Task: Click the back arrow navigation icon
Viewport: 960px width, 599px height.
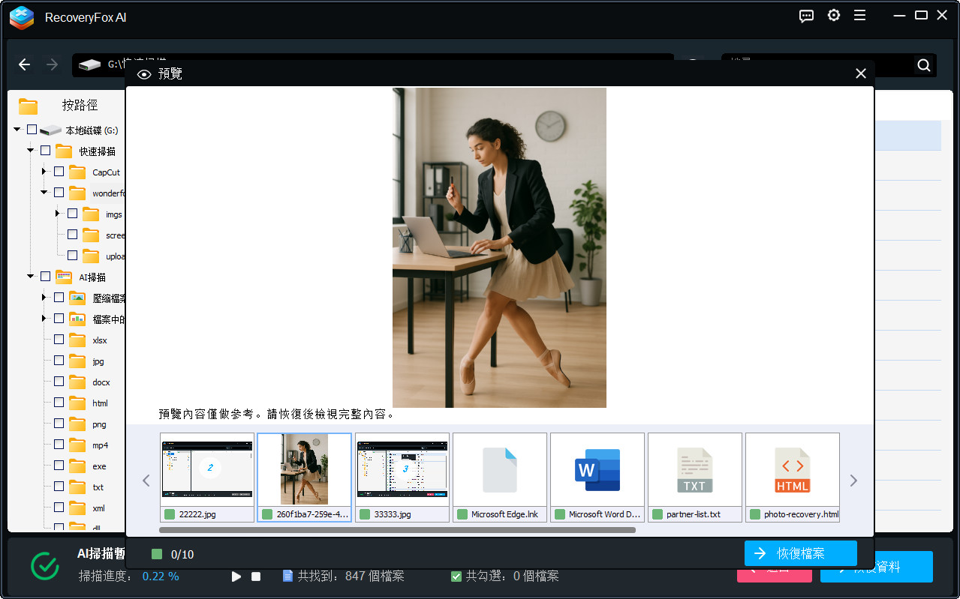Action: pyautogui.click(x=24, y=65)
